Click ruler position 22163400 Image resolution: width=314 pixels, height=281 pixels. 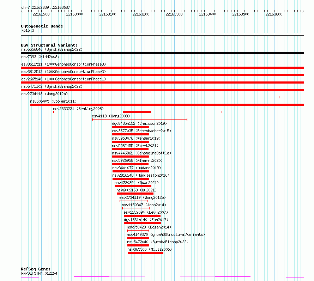click(208, 14)
